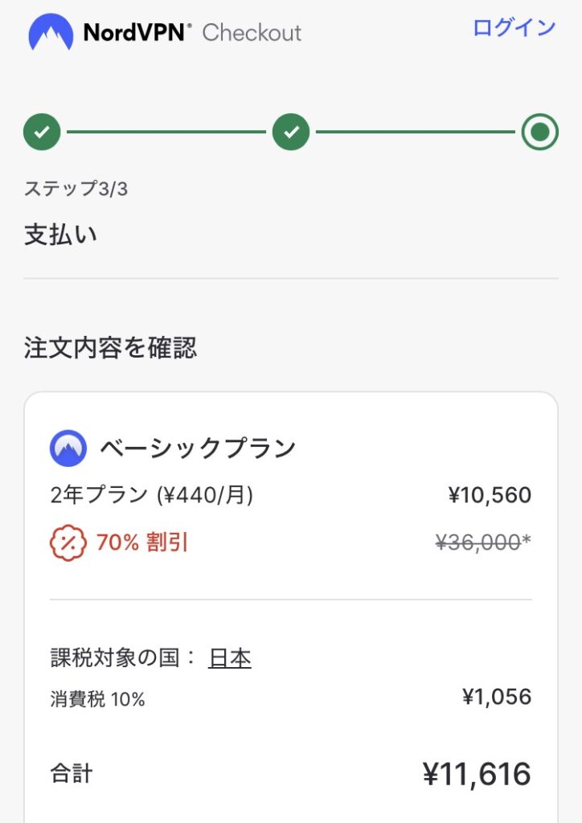Select the first completed step checkmark
This screenshot has height=823, width=582.
coord(42,132)
